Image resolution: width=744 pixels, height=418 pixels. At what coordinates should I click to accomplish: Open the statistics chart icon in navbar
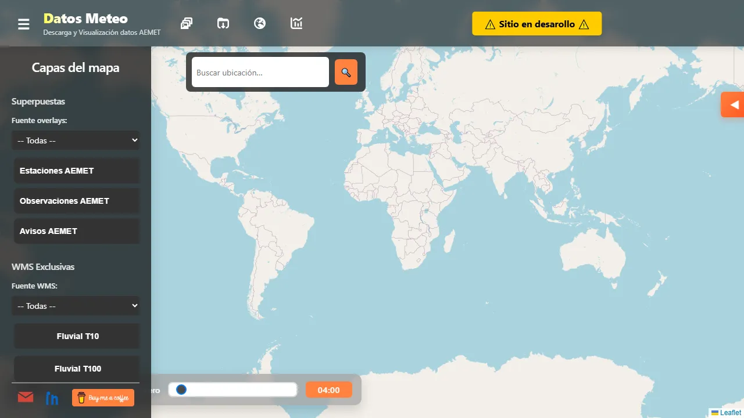coord(296,23)
